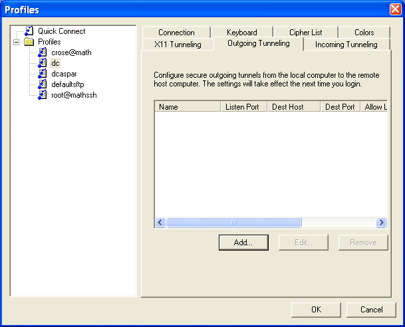The width and height of the screenshot is (405, 327).
Task: Click the defaultsftp profile icon
Action: click(x=42, y=84)
